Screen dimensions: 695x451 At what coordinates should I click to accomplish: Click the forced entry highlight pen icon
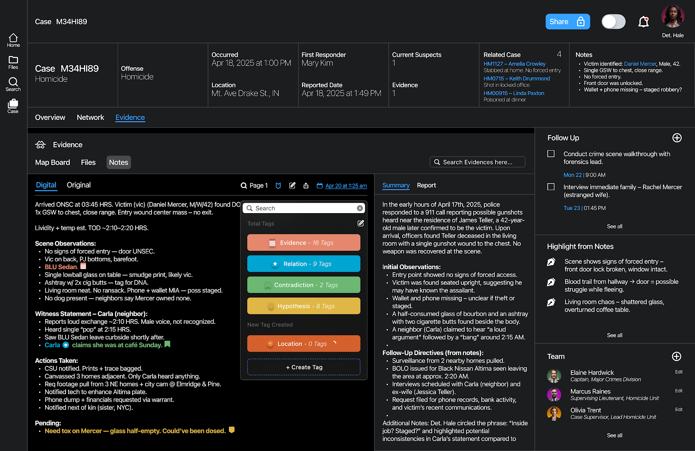[x=551, y=262]
